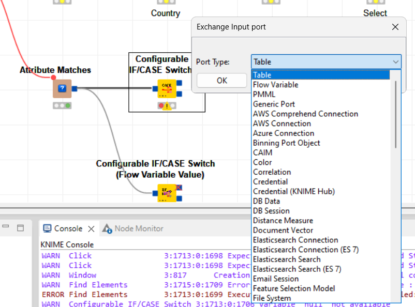This screenshot has width=415, height=307.
Task: Pick Binning Port Object option
Action: 321,143
